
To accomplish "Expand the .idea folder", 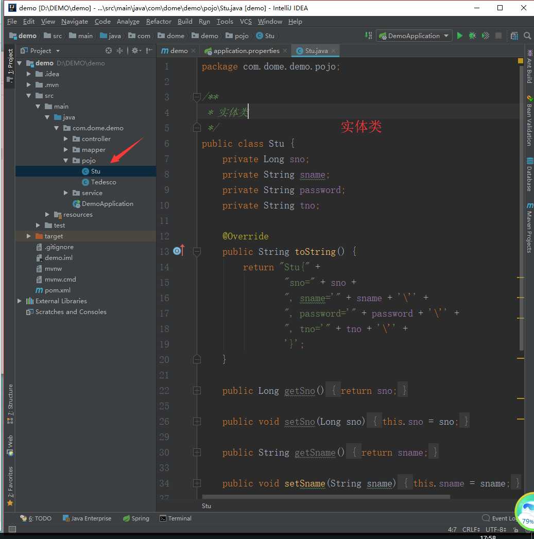I will pyautogui.click(x=29, y=74).
